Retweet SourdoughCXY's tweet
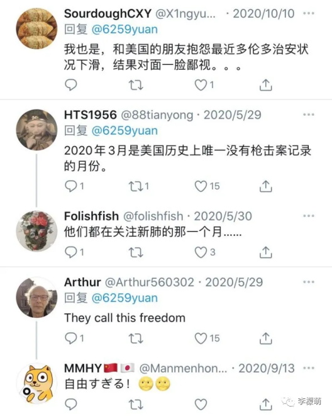Image resolution: width=332 pixels, height=416 pixels. [136, 85]
